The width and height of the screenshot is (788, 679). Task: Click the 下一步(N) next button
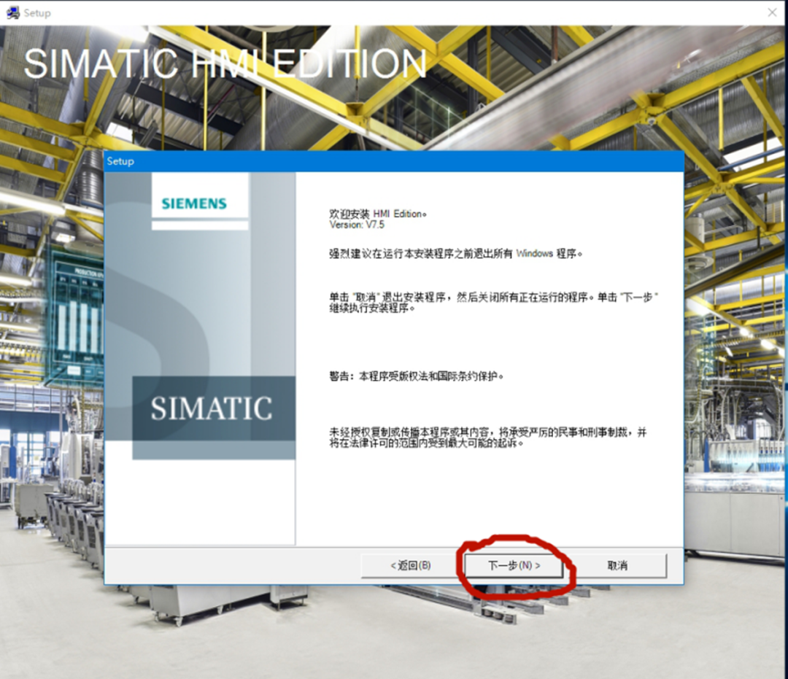[x=514, y=565]
